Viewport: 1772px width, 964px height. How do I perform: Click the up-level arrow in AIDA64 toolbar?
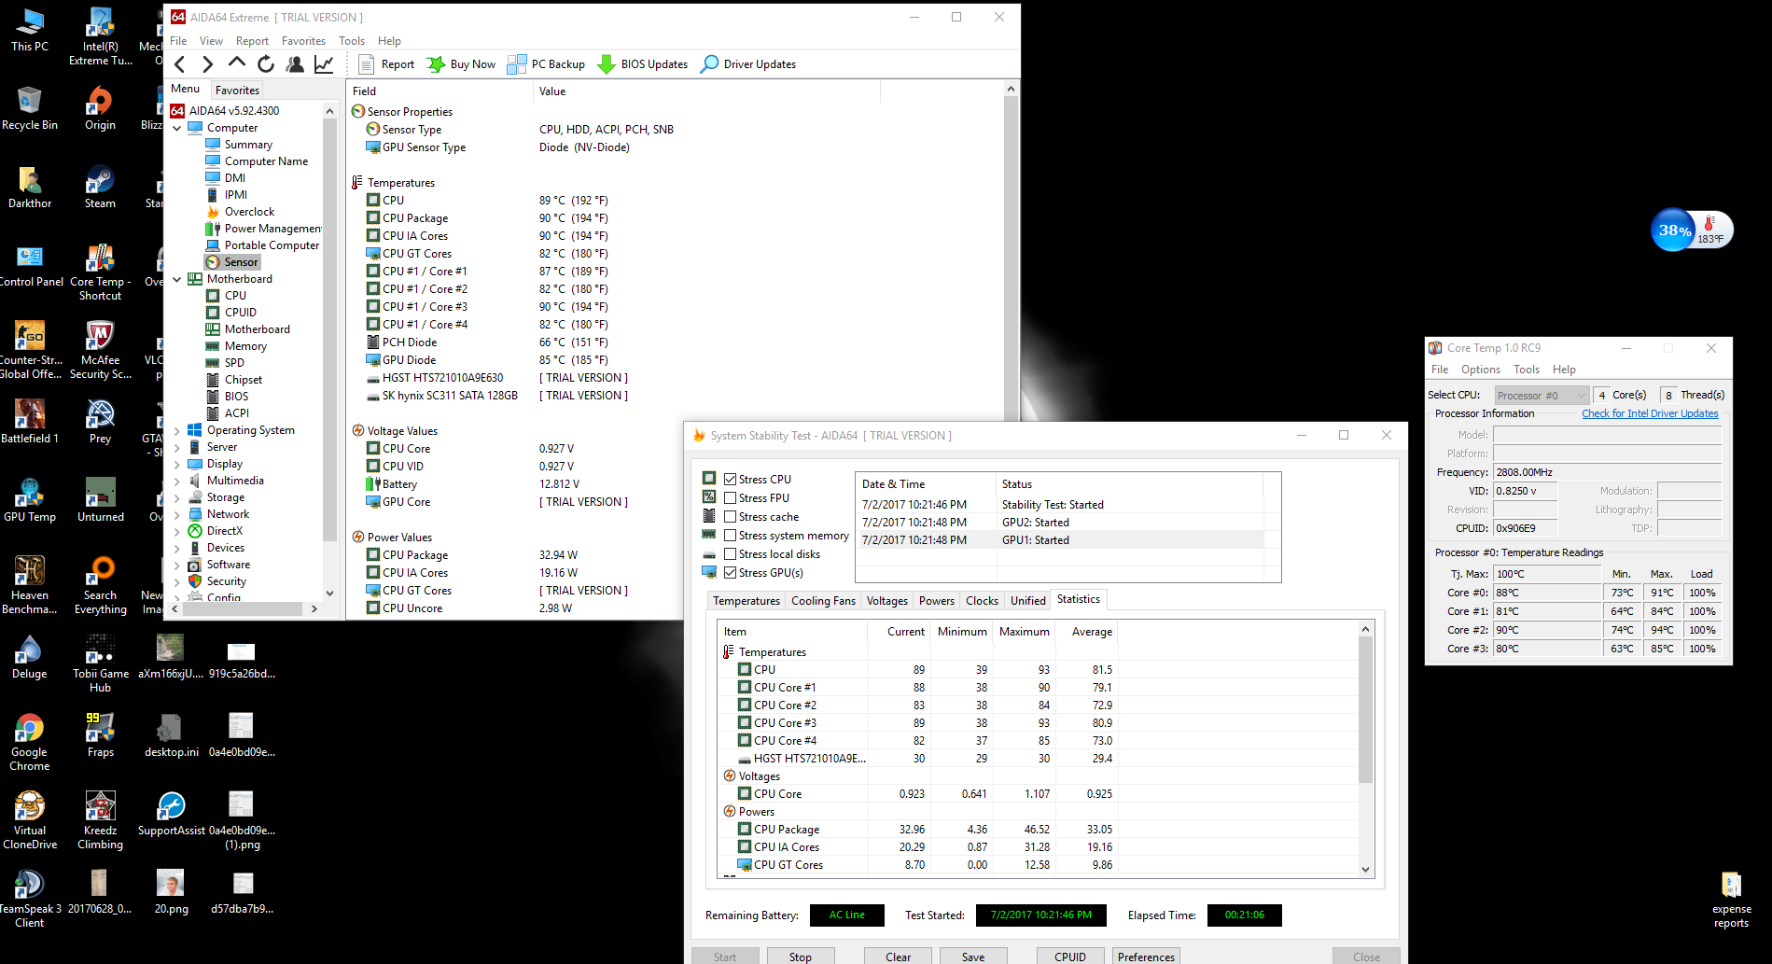point(237,63)
